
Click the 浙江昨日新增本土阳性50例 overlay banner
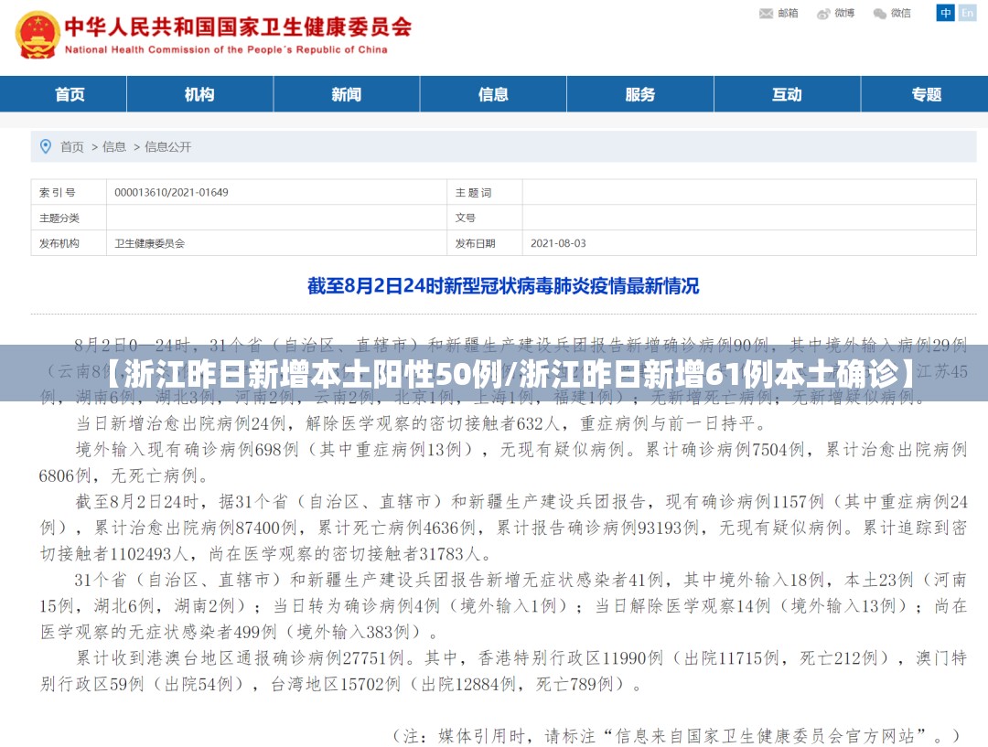(x=494, y=373)
